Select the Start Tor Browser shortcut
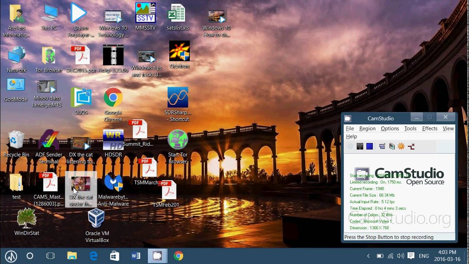The height and width of the screenshot is (264, 469). point(178,147)
